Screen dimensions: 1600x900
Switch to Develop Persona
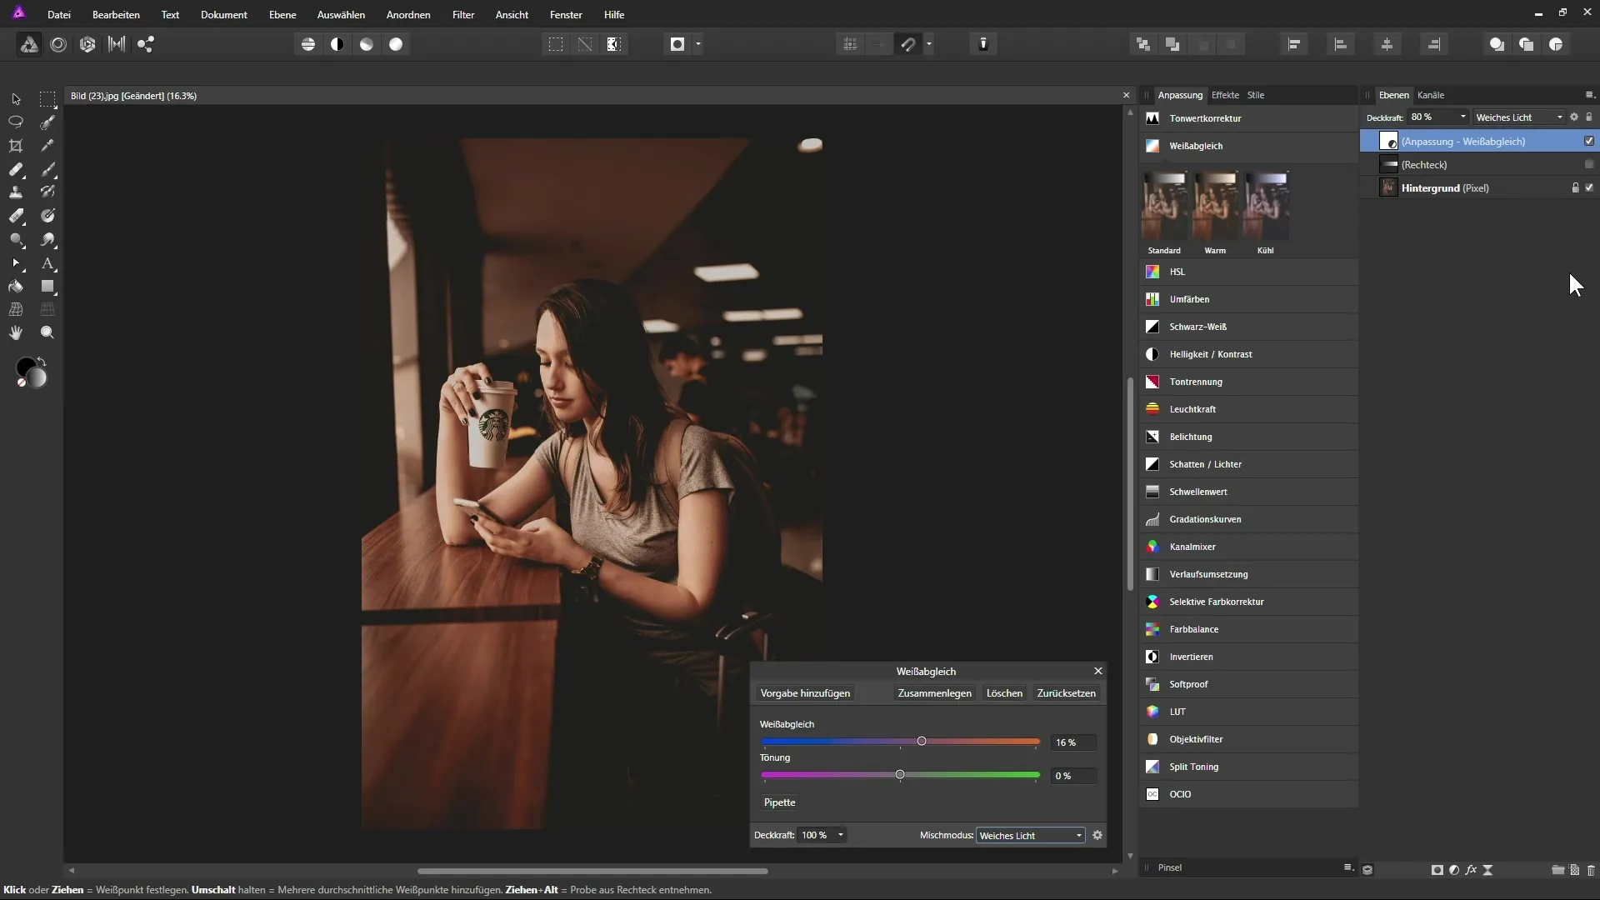pyautogui.click(x=87, y=44)
